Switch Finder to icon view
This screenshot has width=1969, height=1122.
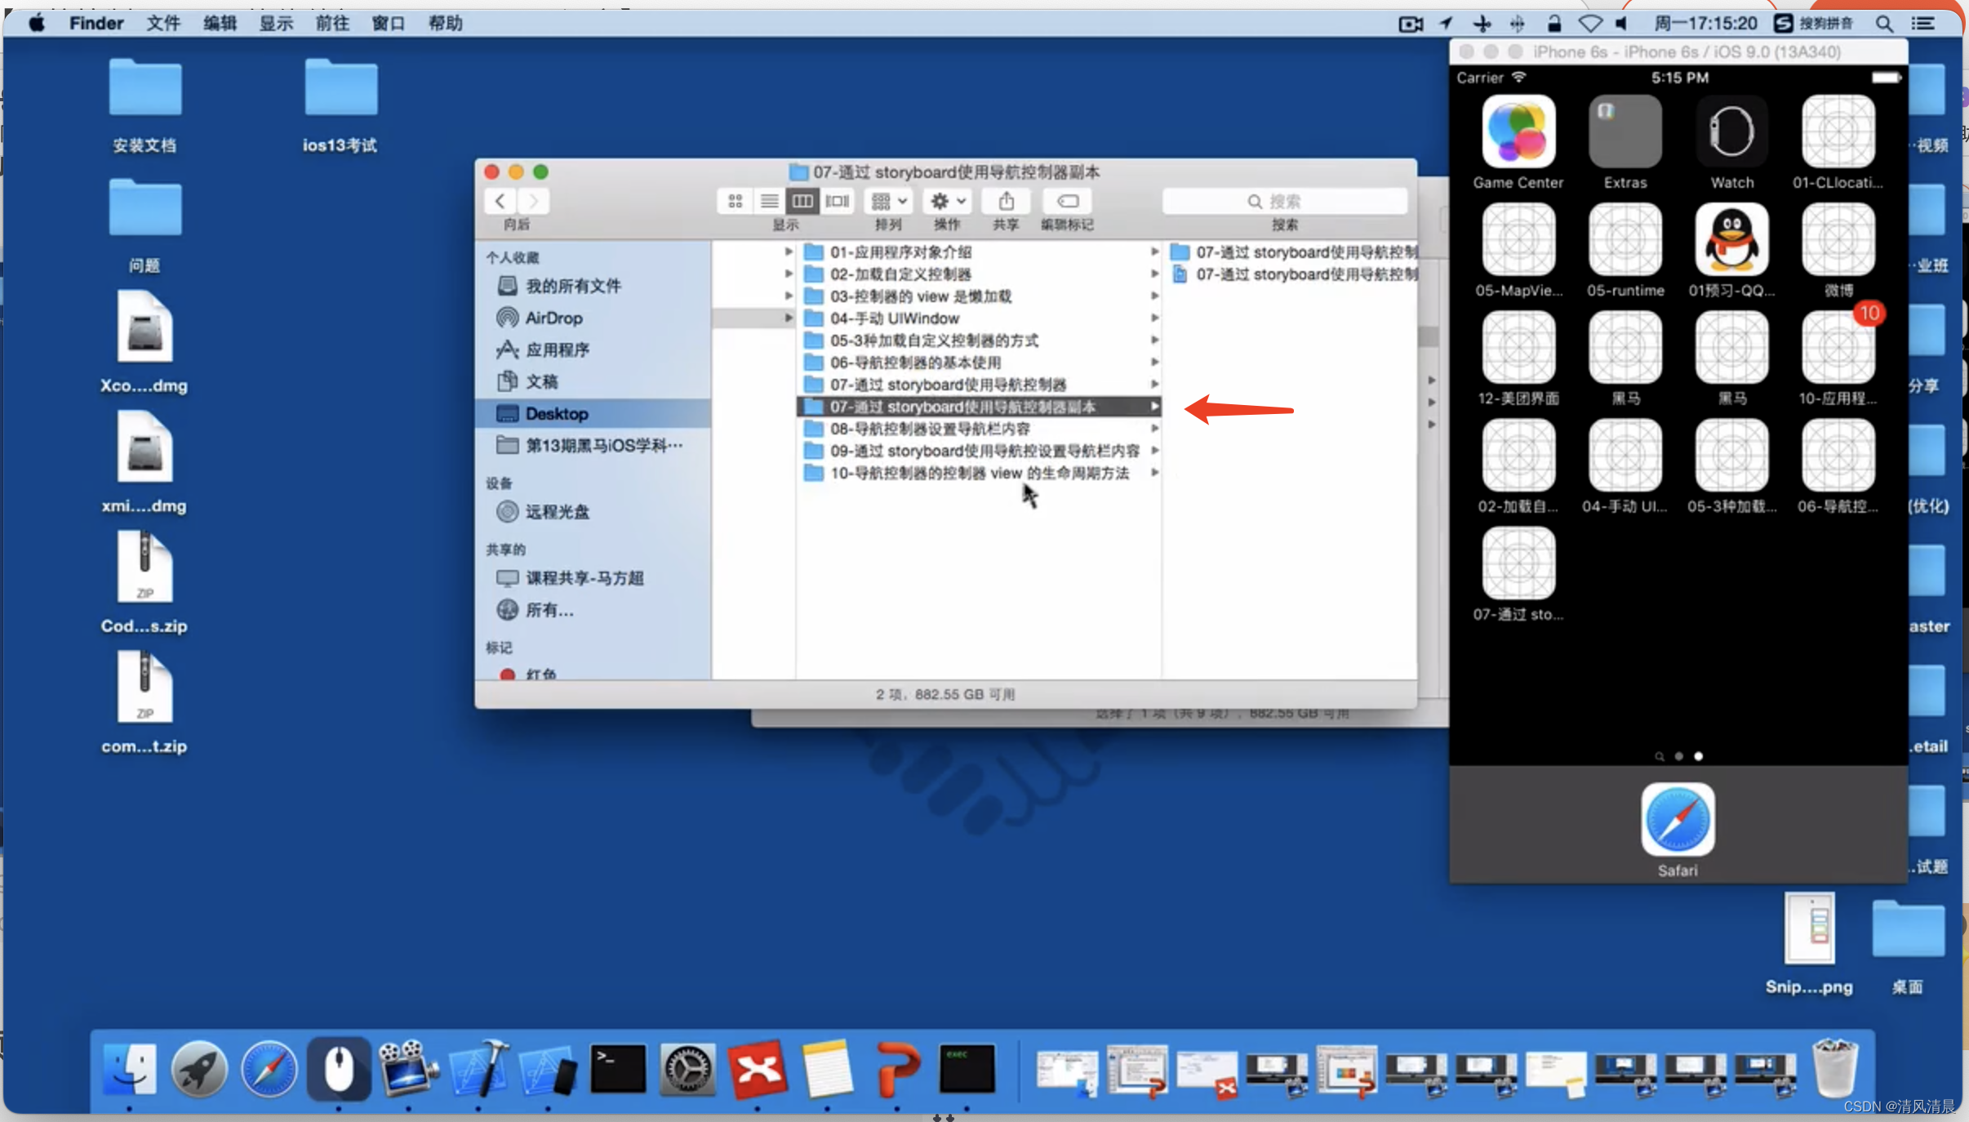tap(735, 201)
